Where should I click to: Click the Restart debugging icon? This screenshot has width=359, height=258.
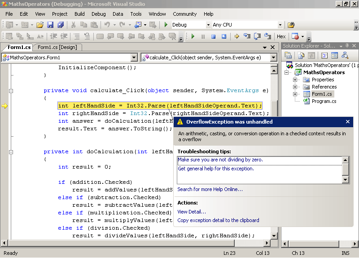pyautogui.click(x=223, y=36)
